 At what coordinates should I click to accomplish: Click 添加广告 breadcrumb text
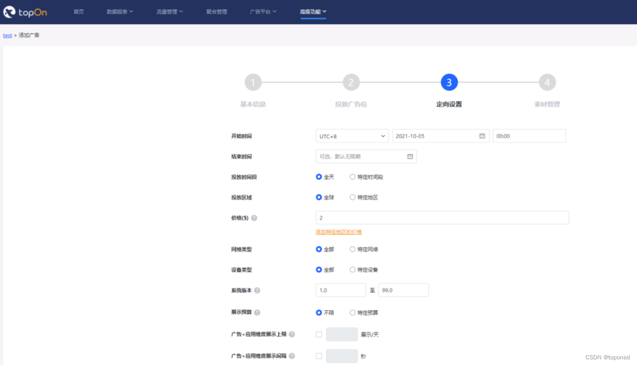(29, 35)
